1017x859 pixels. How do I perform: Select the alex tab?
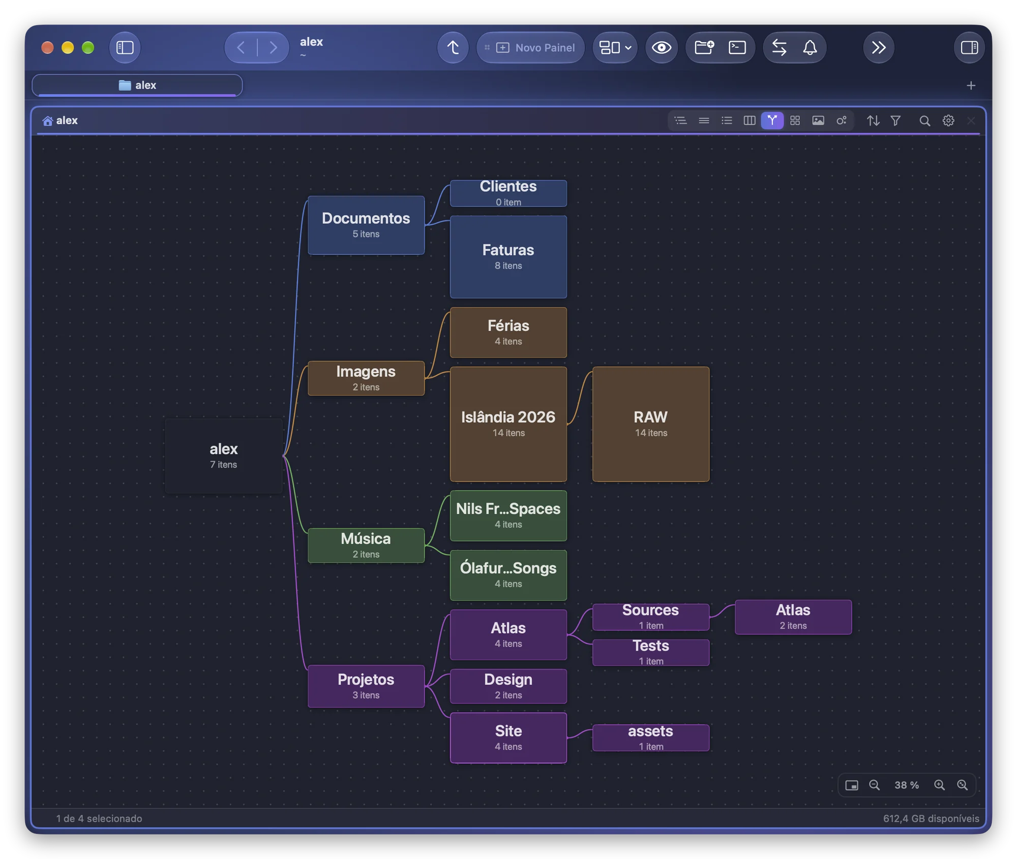(137, 85)
